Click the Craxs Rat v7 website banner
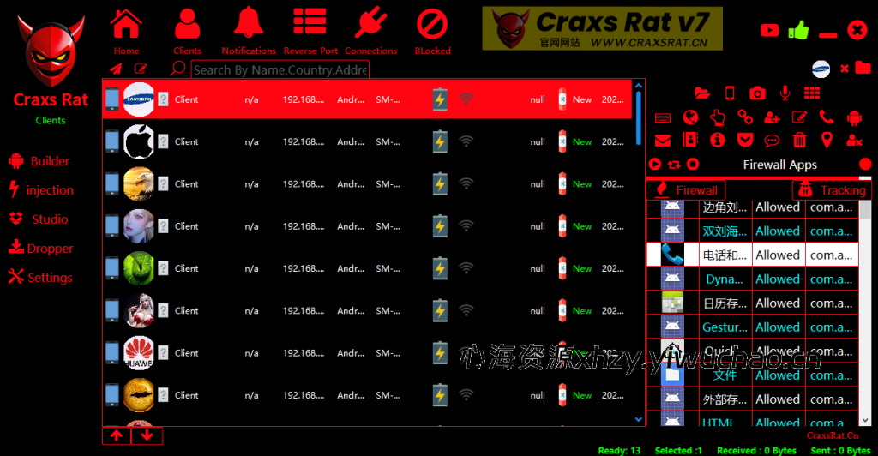Image resolution: width=878 pixels, height=456 pixels. [602, 28]
